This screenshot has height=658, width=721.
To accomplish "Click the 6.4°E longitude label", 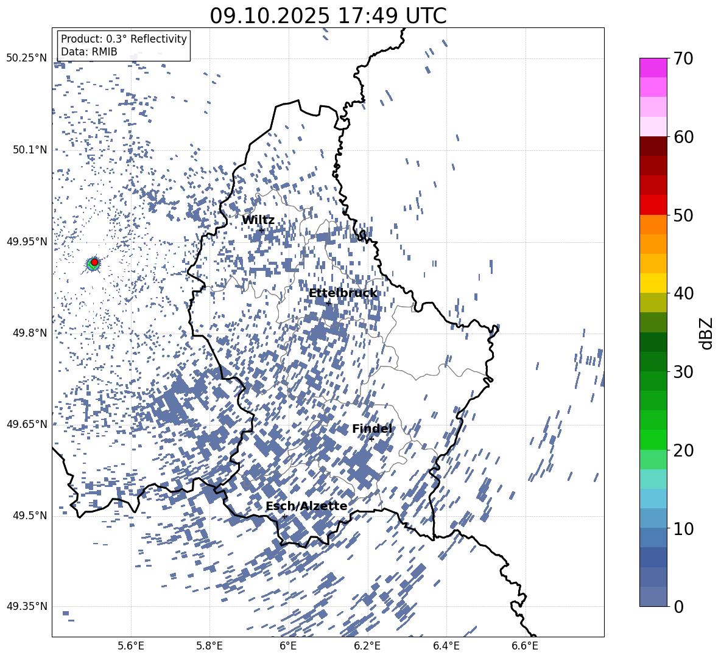I will (446, 646).
